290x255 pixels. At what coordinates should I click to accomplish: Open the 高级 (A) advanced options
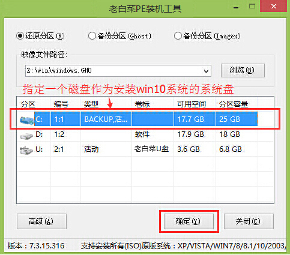41,221
